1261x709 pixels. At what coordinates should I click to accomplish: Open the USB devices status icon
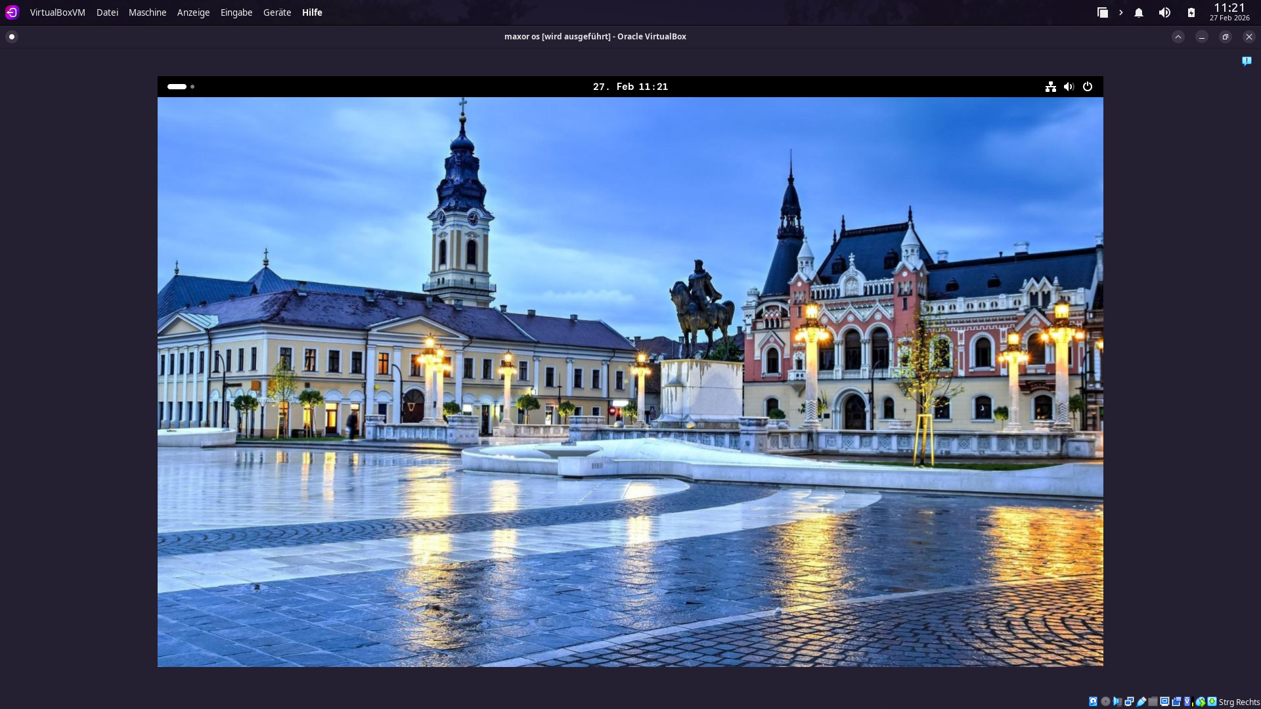[x=1141, y=701]
